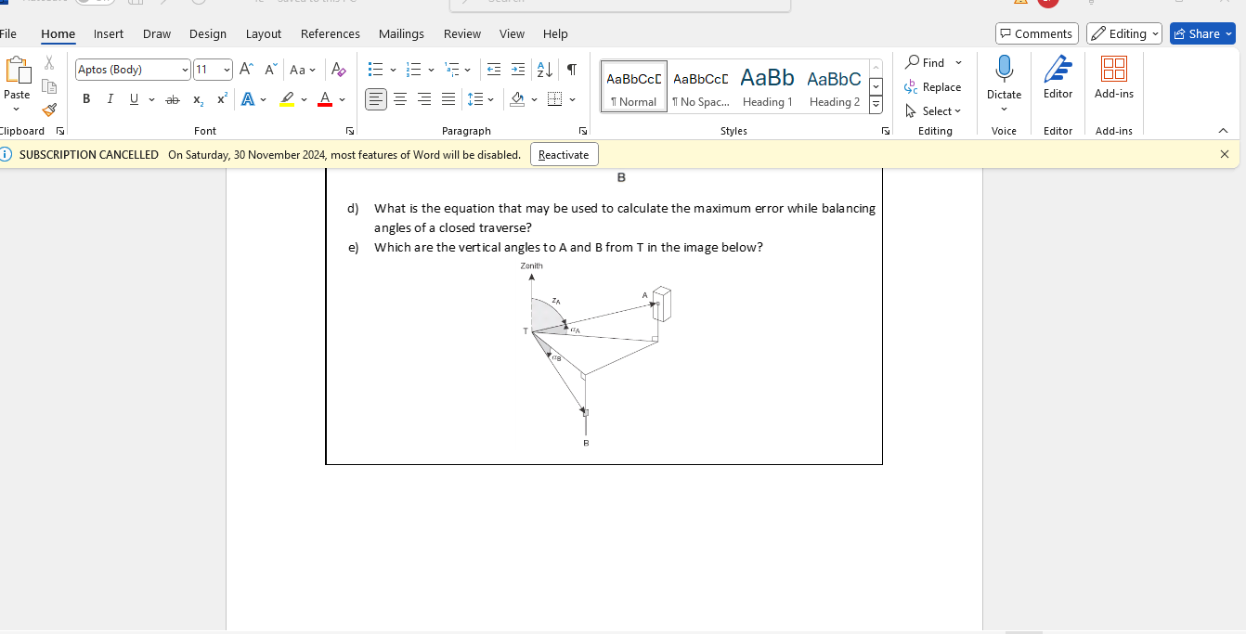Apply bold formatting
This screenshot has height=634, width=1246.
click(85, 99)
